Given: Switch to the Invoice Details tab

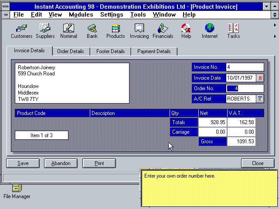Looking at the screenshot, I should tap(29, 51).
